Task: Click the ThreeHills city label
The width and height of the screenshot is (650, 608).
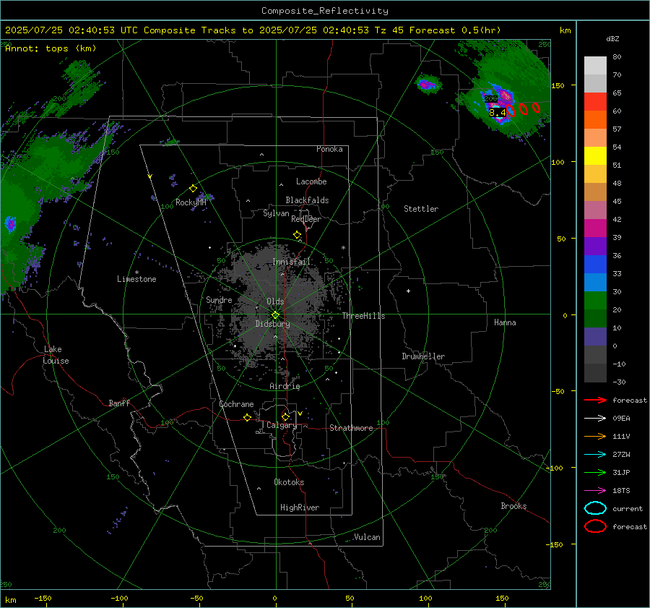Action: pos(363,316)
